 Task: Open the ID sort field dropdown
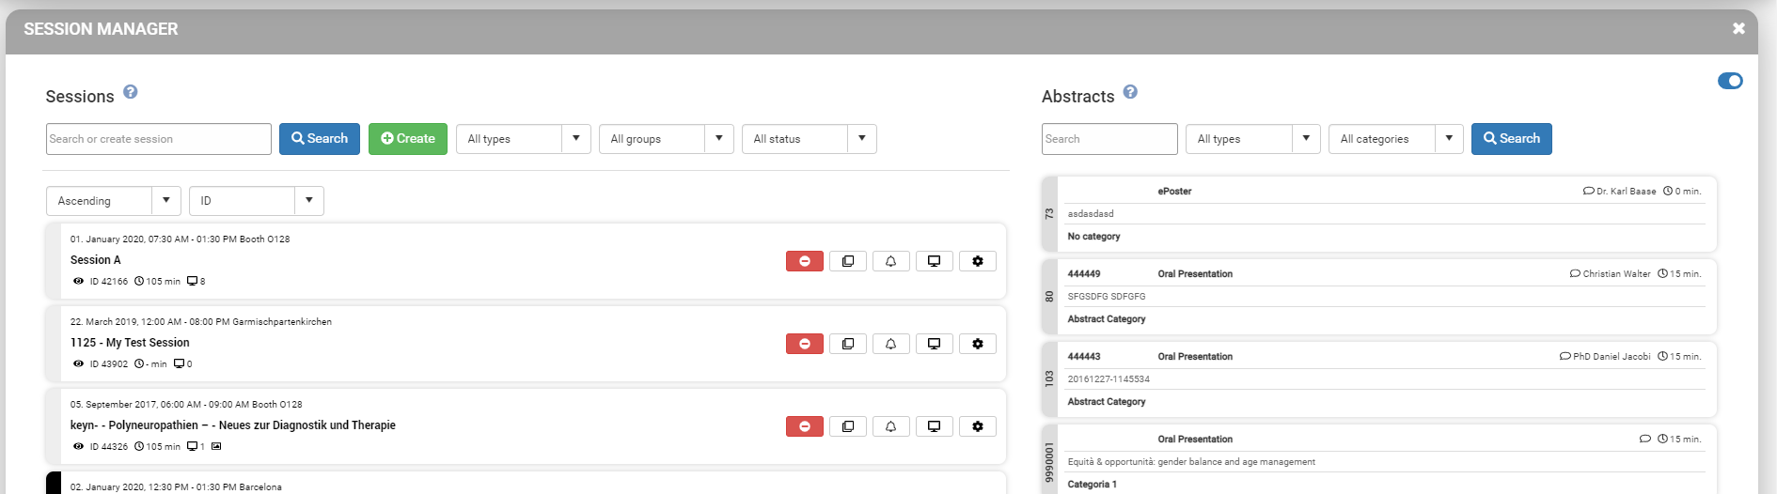257,201
